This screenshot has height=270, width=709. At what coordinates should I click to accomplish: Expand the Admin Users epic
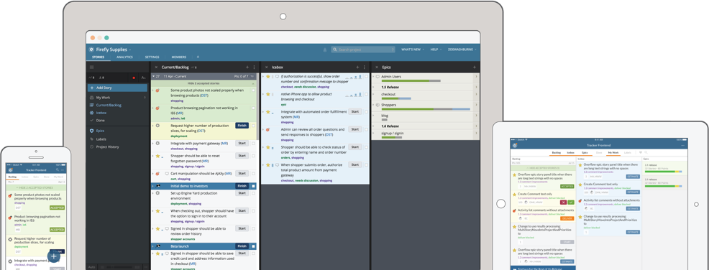tap(373, 77)
